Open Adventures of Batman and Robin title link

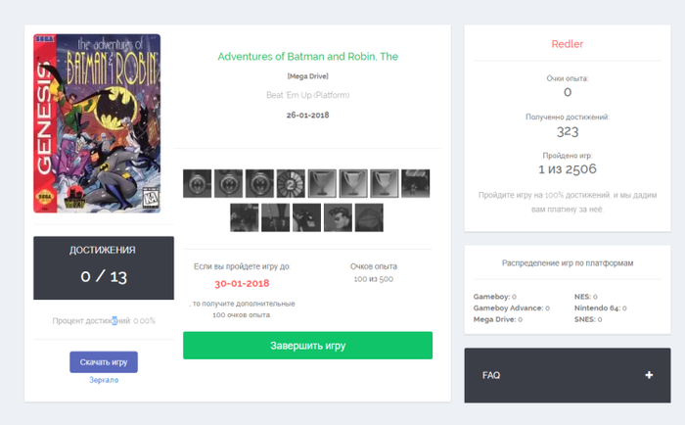click(x=307, y=57)
